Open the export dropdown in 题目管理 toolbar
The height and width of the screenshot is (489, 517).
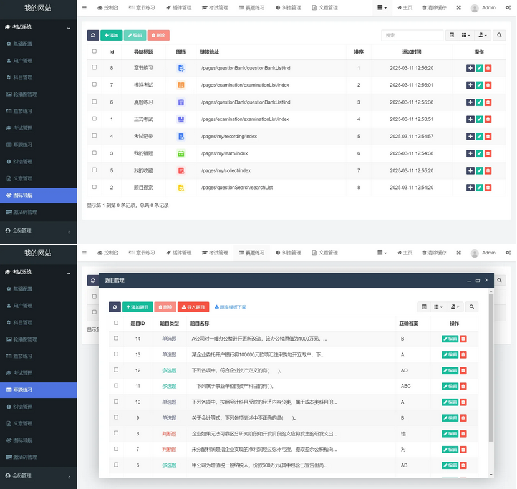coord(455,307)
